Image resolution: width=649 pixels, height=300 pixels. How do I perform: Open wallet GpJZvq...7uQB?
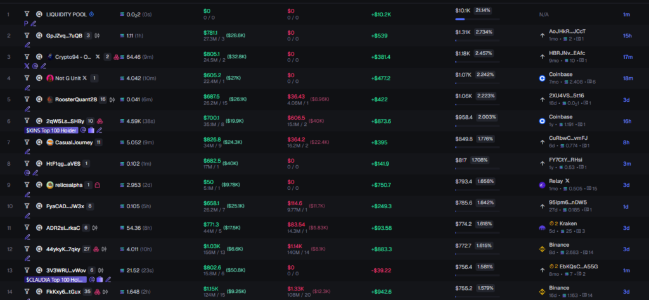64,35
